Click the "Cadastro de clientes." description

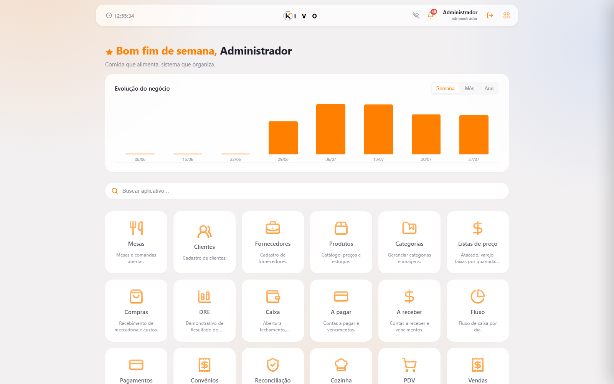click(205, 258)
